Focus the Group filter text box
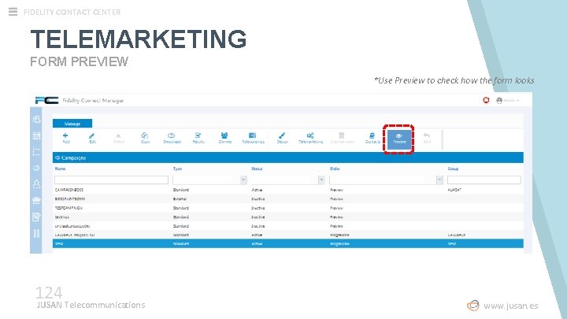 click(484, 180)
